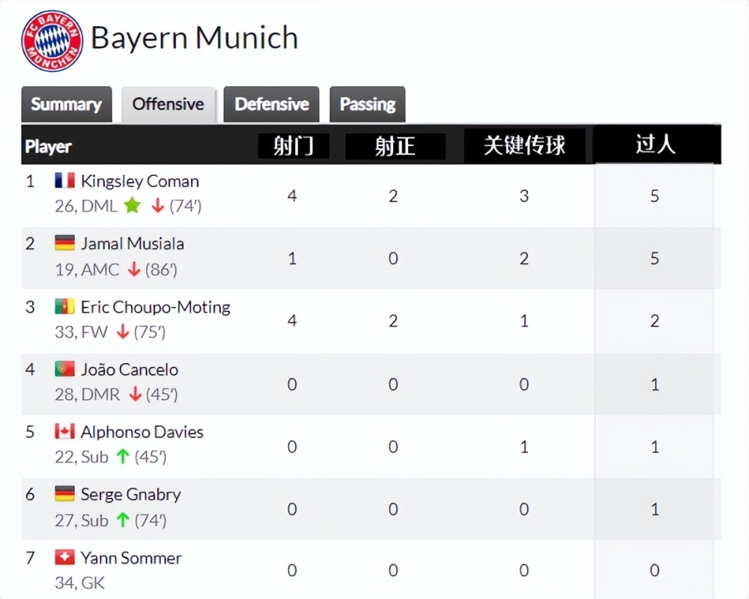Switch to the Defensive tab

click(271, 104)
